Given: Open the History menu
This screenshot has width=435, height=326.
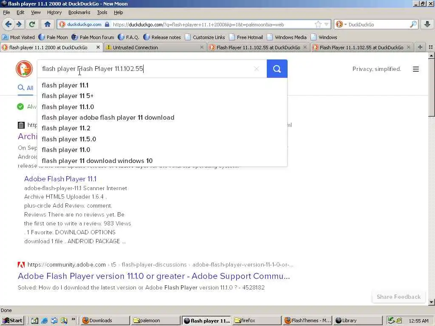Looking at the screenshot, I should [x=54, y=12].
